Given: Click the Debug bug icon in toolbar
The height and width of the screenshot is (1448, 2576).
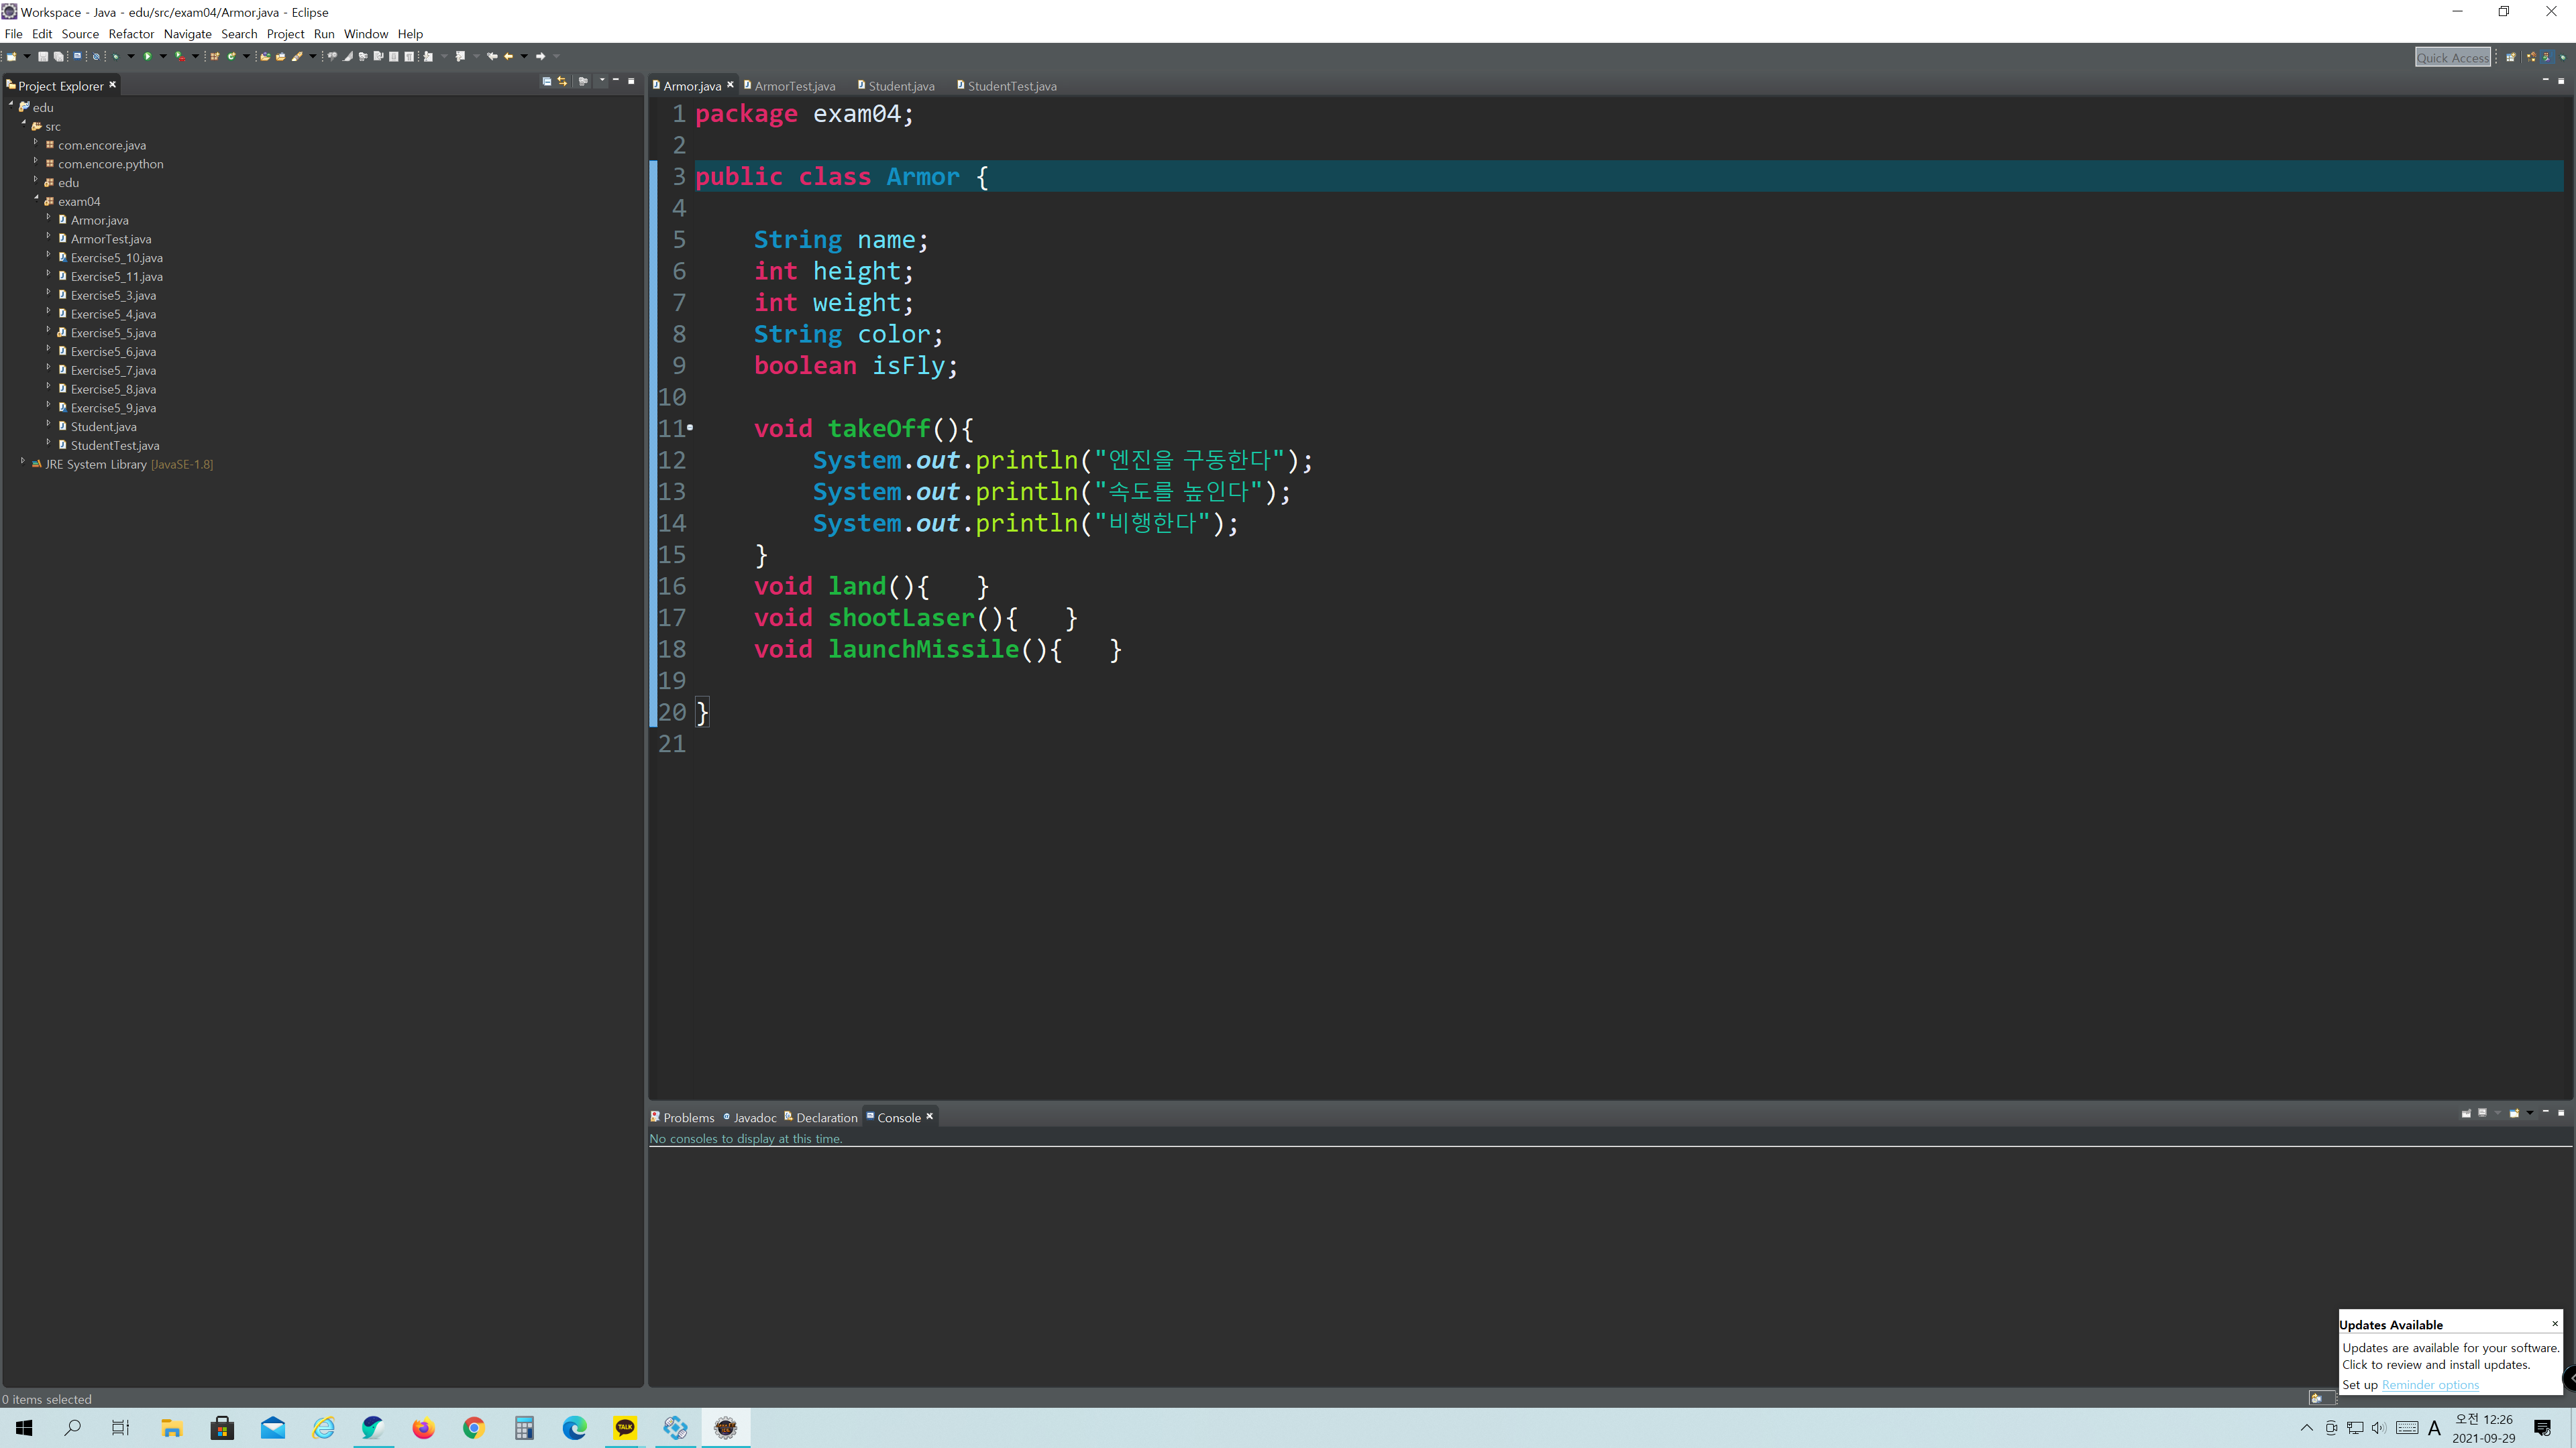Looking at the screenshot, I should click(x=116, y=56).
